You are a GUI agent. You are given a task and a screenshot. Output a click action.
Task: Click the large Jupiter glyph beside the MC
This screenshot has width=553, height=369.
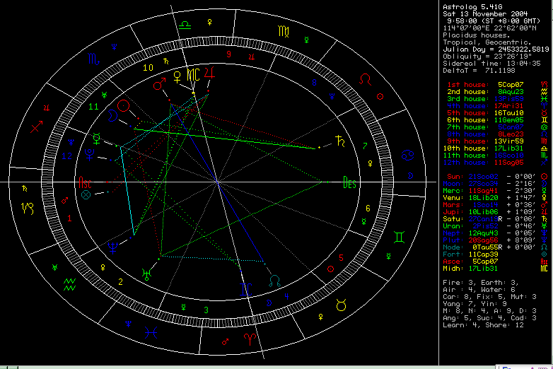(x=209, y=73)
